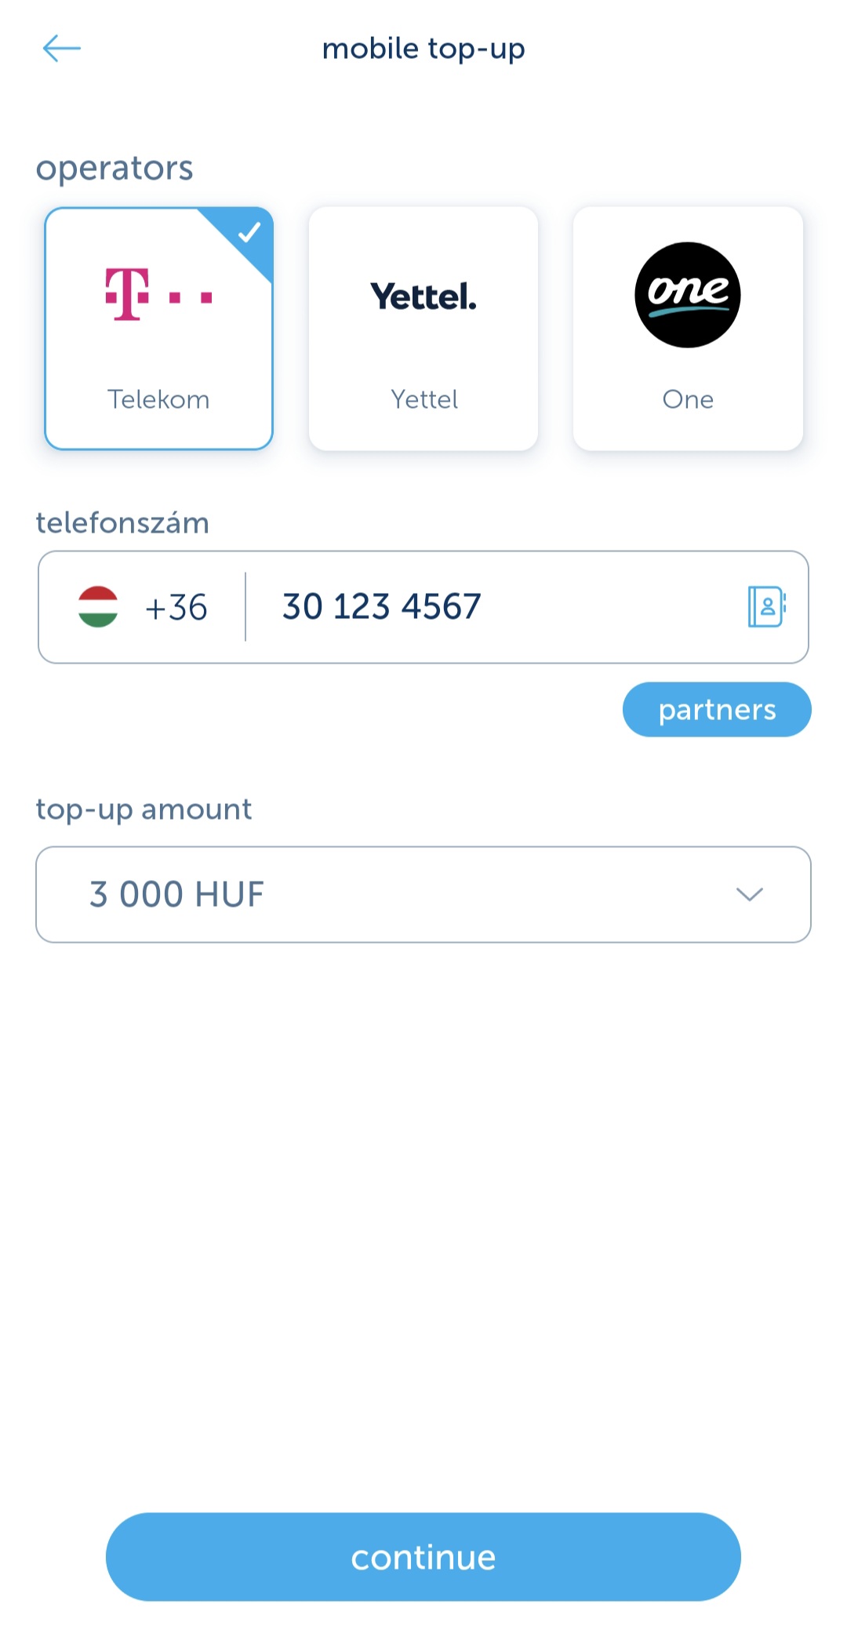
Task: Click the operators section heading
Action: [x=115, y=168]
